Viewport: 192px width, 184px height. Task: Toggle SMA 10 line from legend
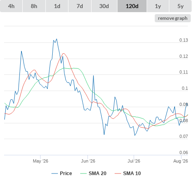click(132, 173)
